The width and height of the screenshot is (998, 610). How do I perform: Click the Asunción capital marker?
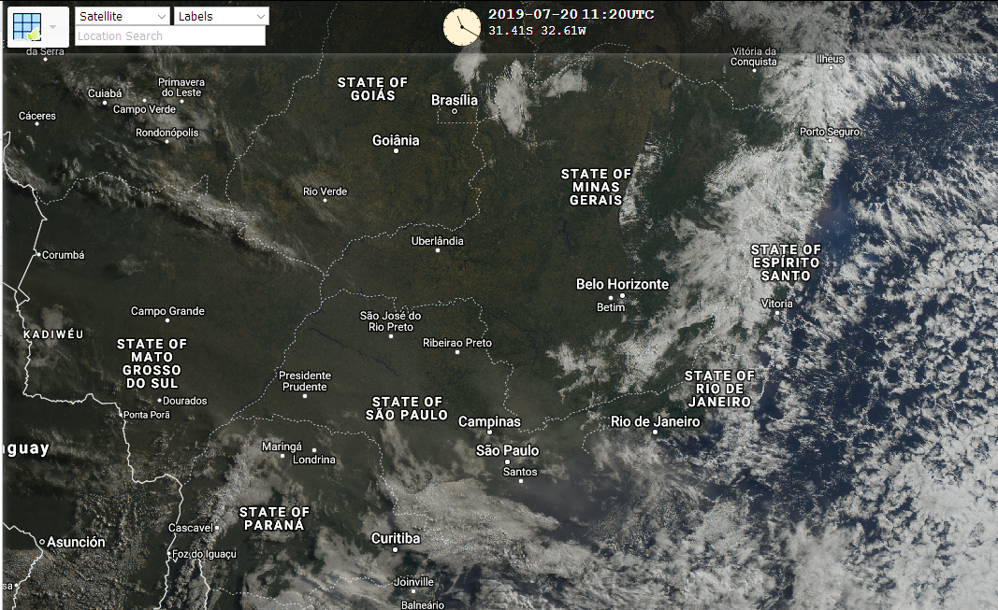pos(42,542)
